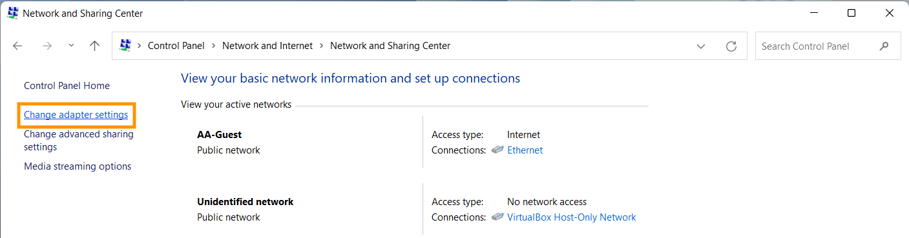This screenshot has height=238, width=909.
Task: Click the Ethernet connection adapter icon
Action: (x=497, y=150)
